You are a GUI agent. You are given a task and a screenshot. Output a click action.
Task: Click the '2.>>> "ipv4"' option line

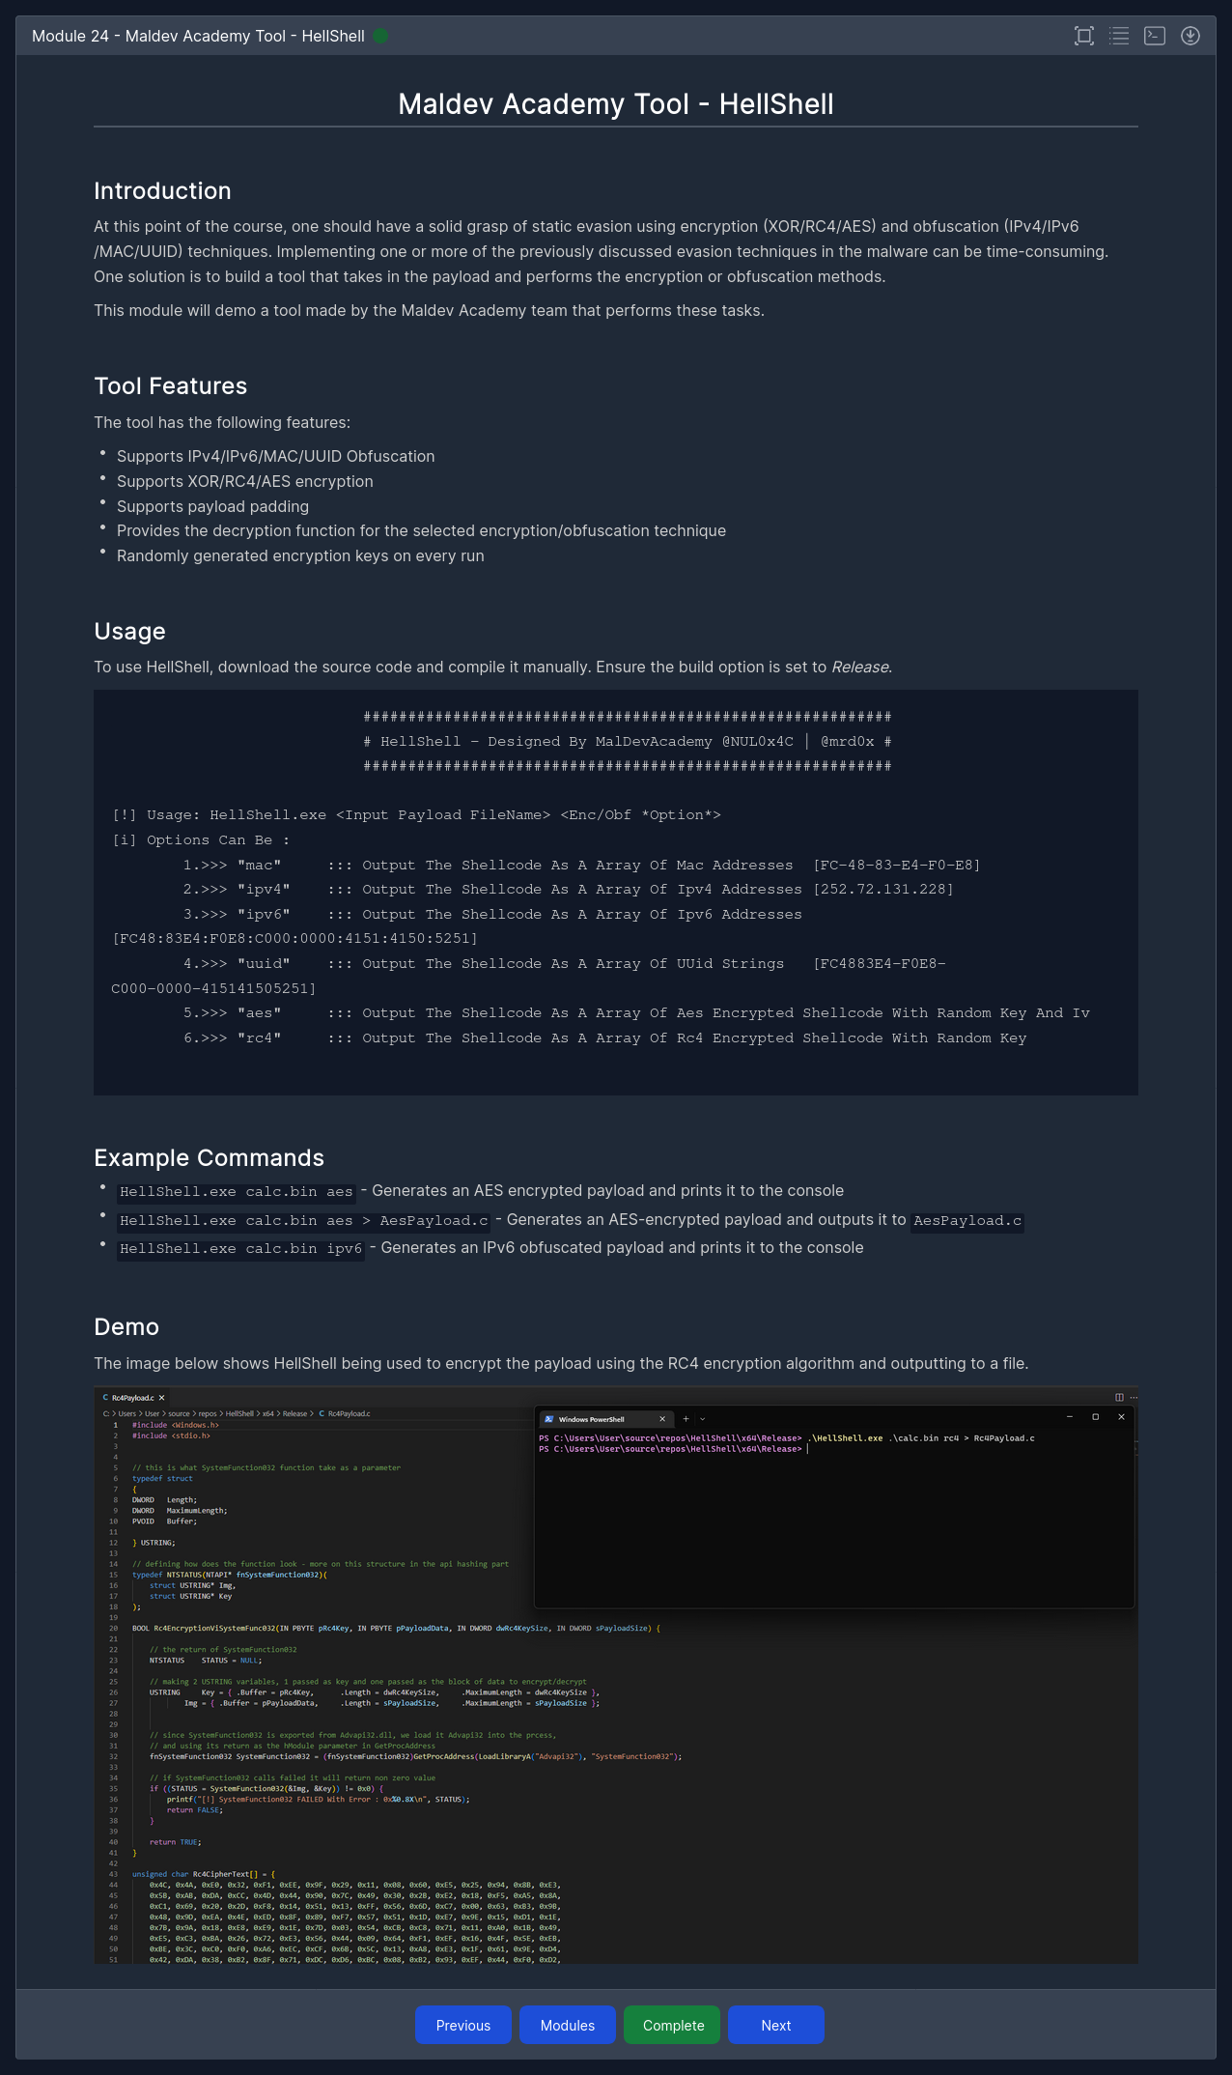[x=568, y=889]
